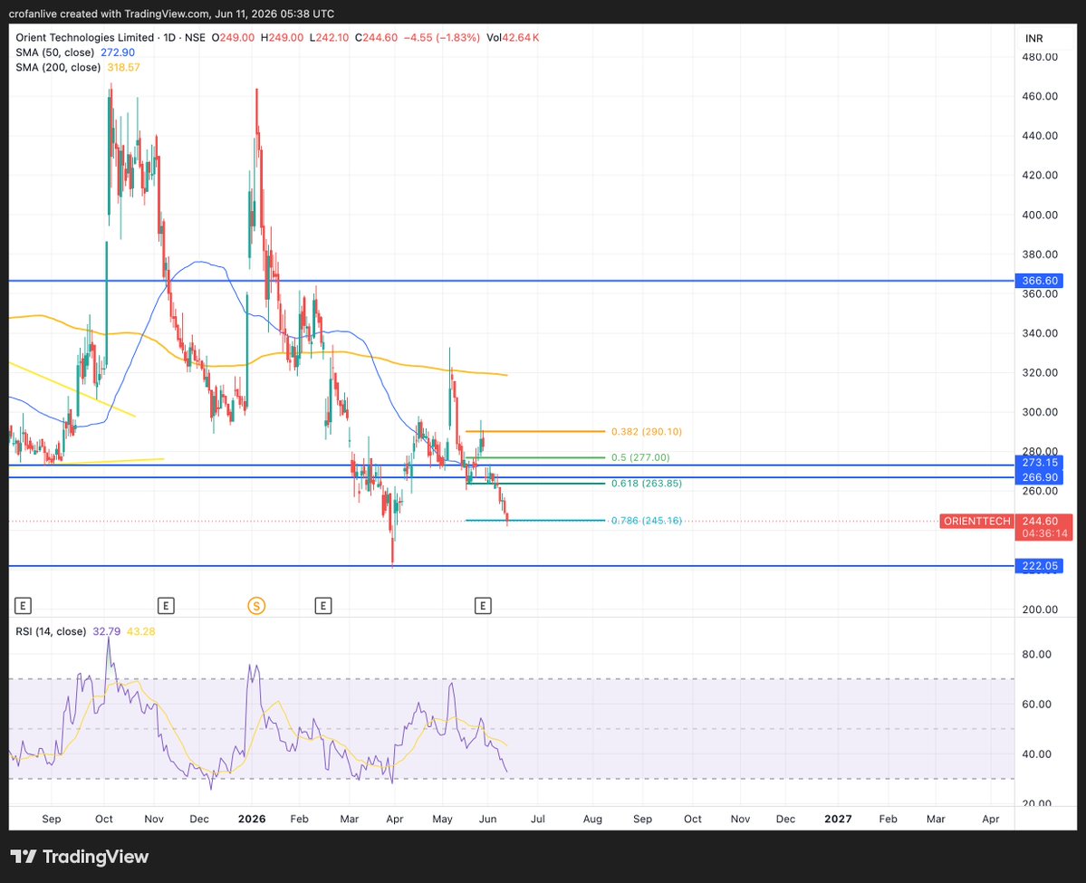
Task: Click the RSI value 32.79
Action: 107,631
